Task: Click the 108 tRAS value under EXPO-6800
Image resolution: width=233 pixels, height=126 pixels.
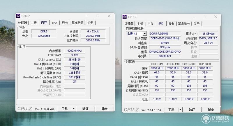Action: pos(189,86)
